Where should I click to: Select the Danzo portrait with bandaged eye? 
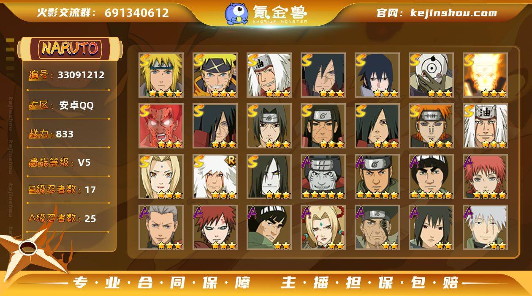coord(377,227)
